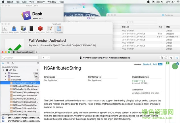The image size is (180, 123).
Task: Go forward in documentation history
Action: (48, 58)
